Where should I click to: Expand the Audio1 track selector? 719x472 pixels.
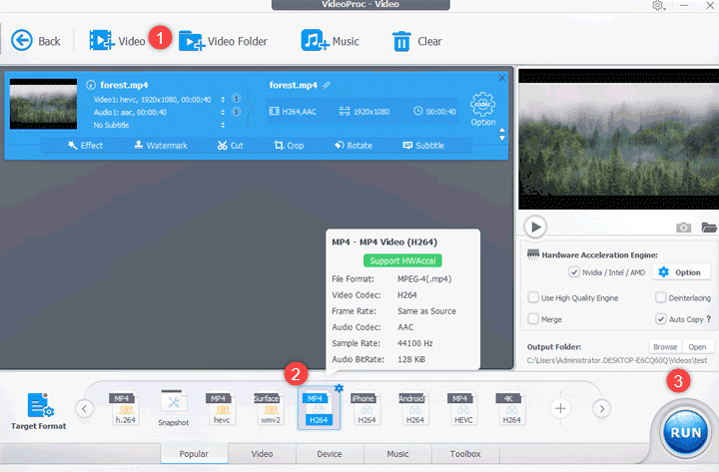(x=223, y=113)
